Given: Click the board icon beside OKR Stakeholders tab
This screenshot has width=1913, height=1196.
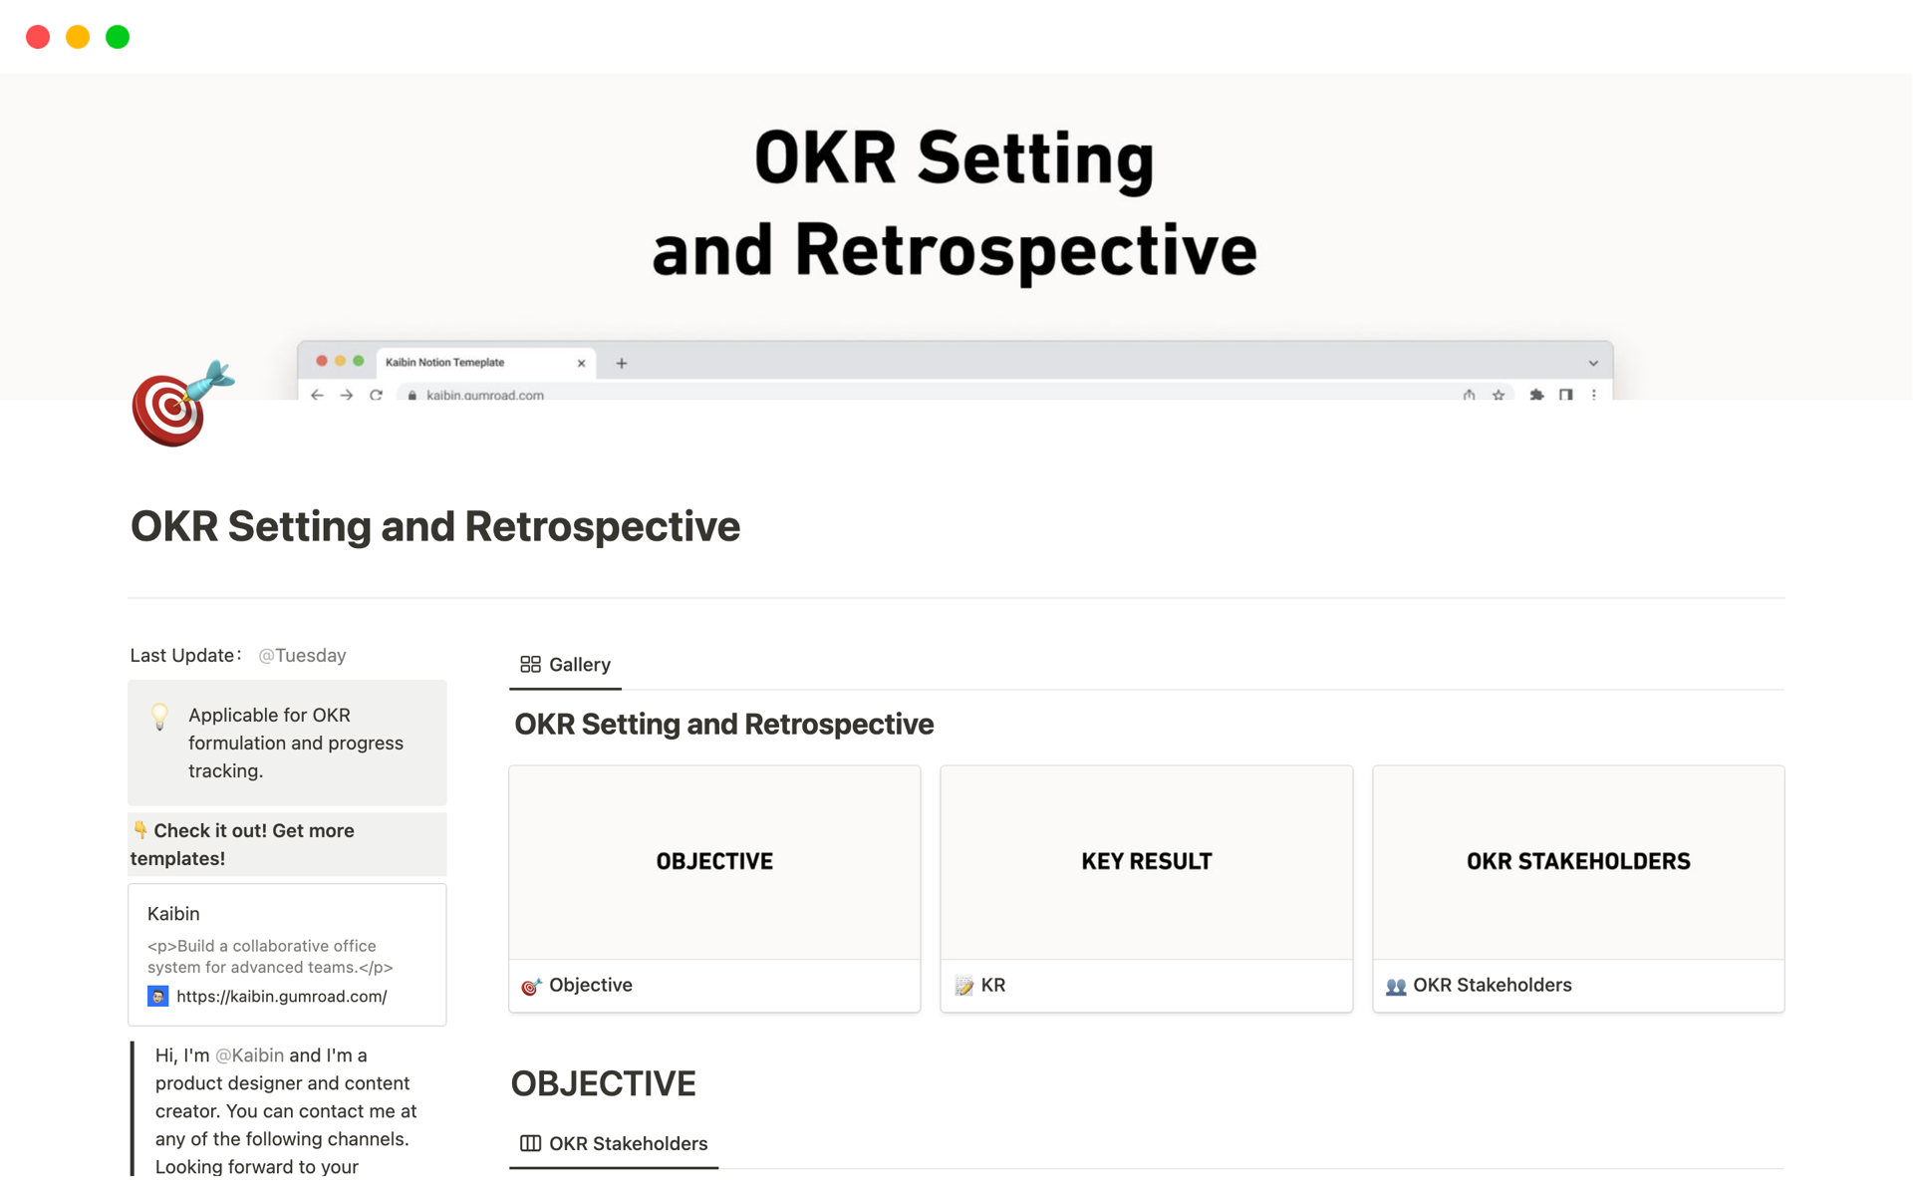Looking at the screenshot, I should tap(530, 1143).
